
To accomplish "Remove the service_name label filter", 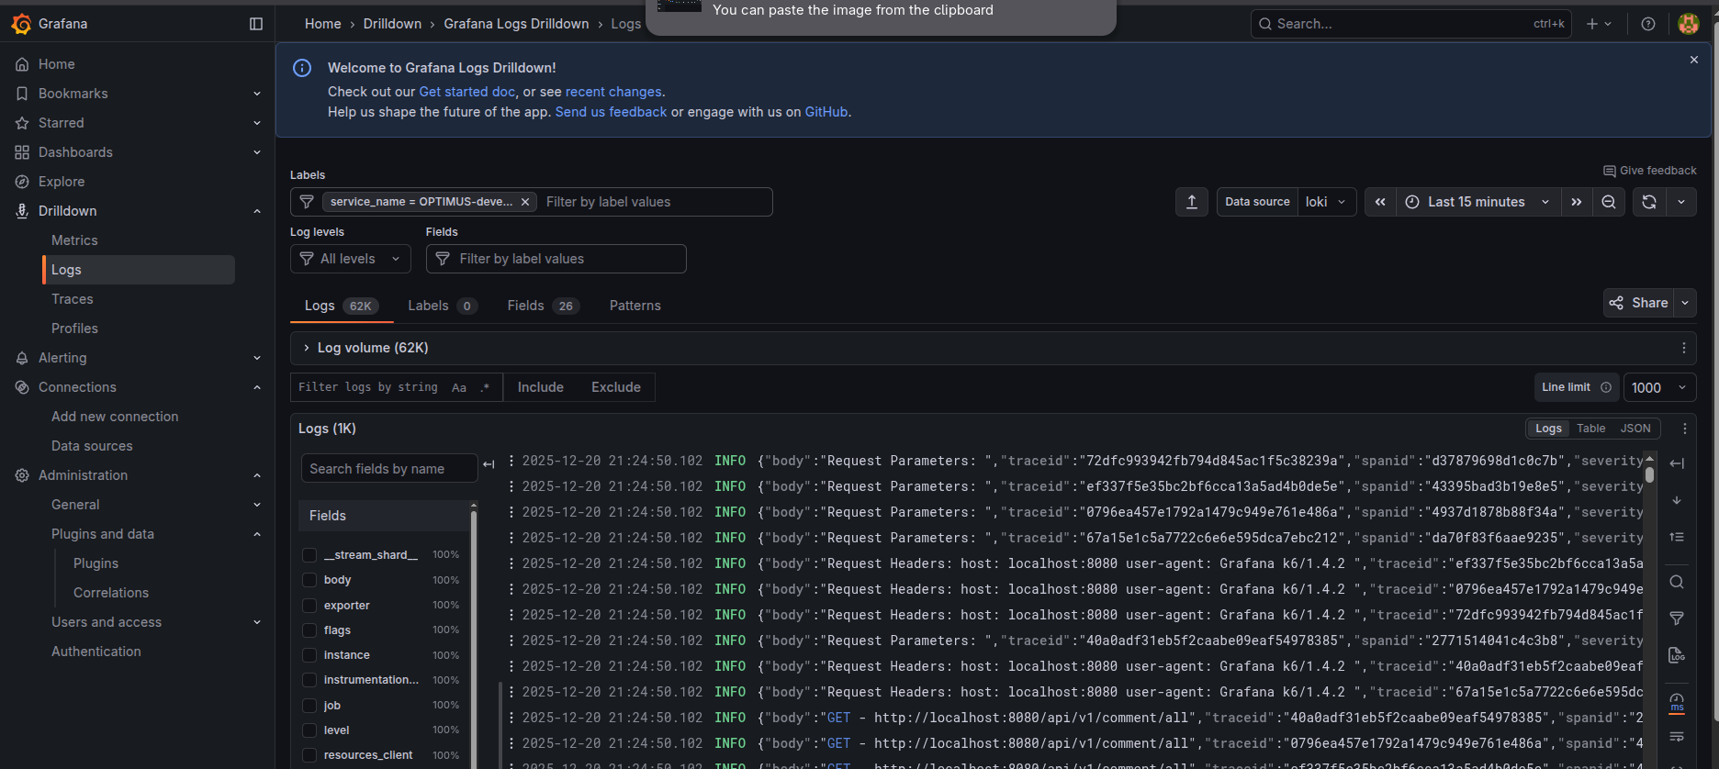I will pos(525,202).
